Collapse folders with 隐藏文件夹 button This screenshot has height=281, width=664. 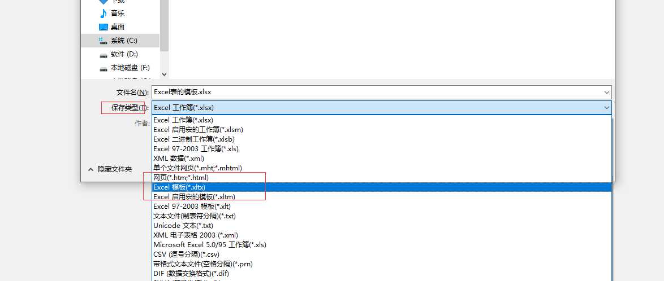(110, 169)
